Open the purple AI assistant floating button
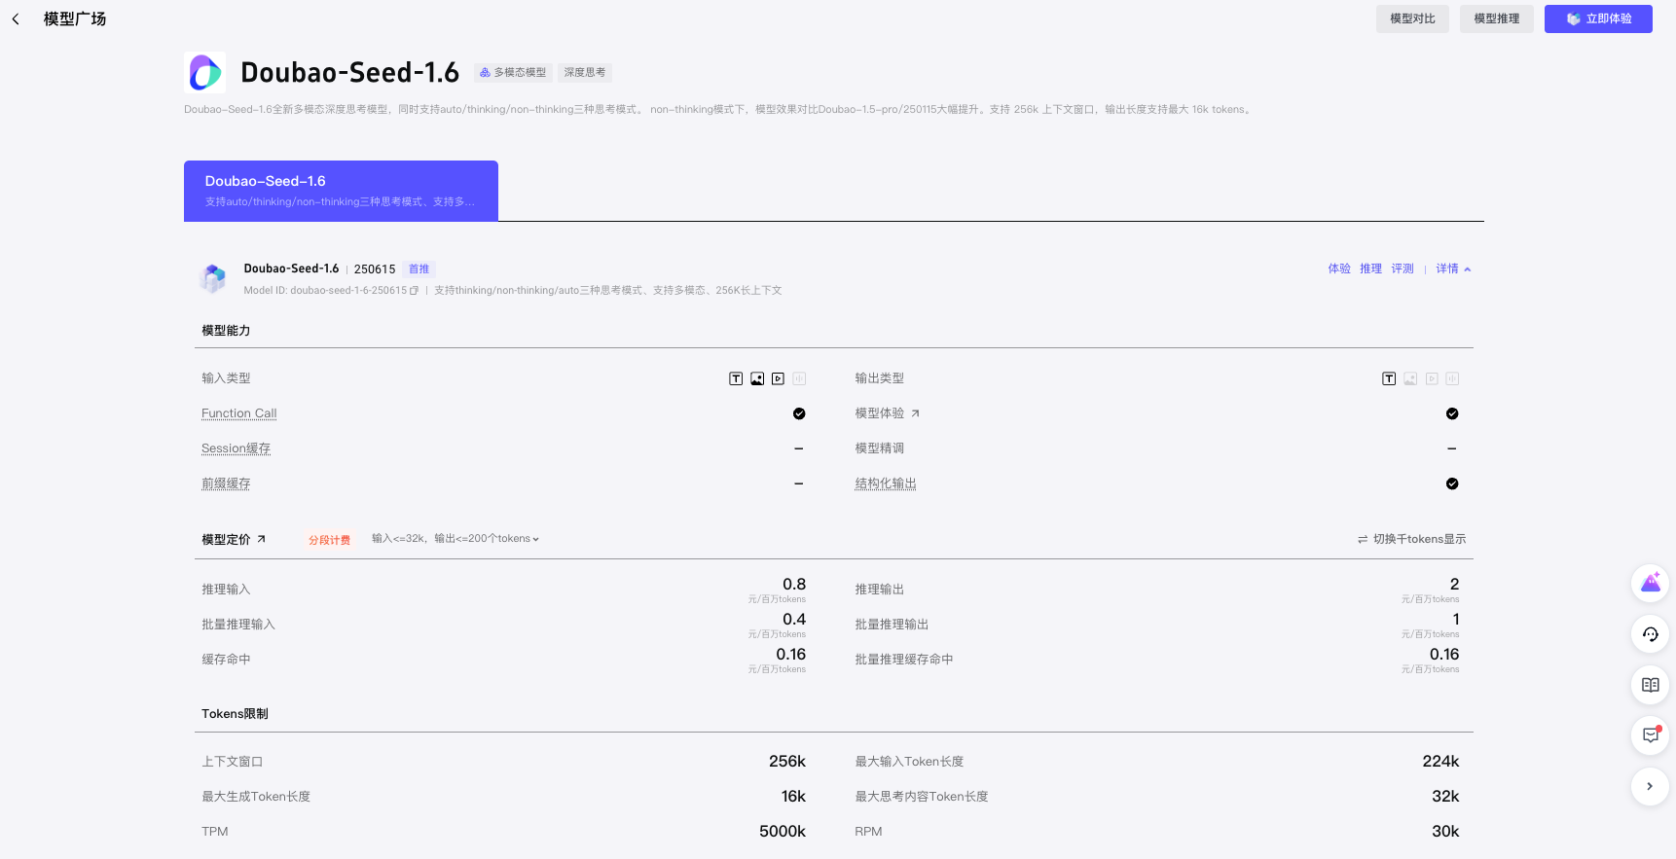This screenshot has width=1676, height=859. click(1651, 584)
